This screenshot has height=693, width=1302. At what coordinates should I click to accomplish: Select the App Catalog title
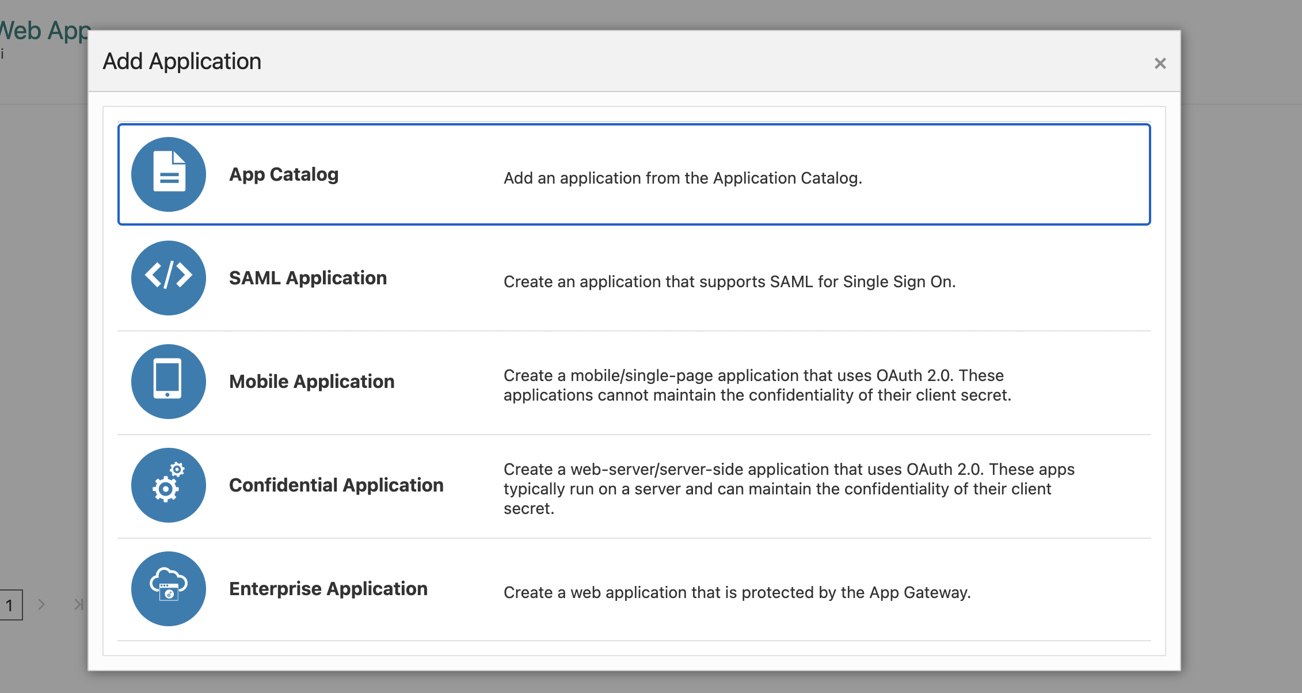(284, 174)
